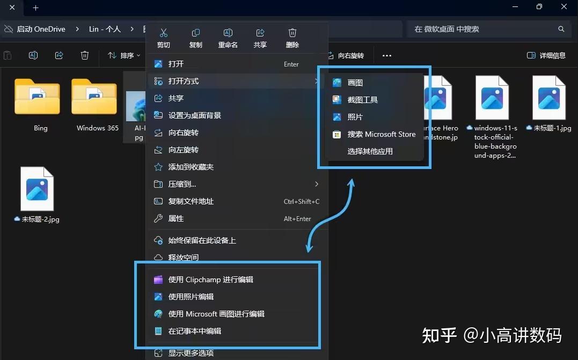578x360 pixels.
Task: Click the Share icon atop context menu
Action: coord(260,33)
